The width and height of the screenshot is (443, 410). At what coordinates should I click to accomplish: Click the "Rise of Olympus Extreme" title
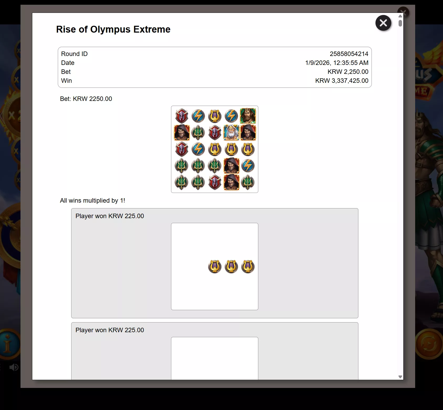click(x=113, y=29)
